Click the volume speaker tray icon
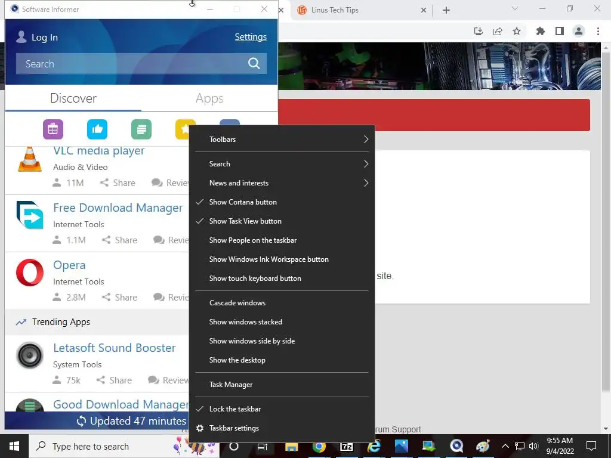 click(x=533, y=446)
